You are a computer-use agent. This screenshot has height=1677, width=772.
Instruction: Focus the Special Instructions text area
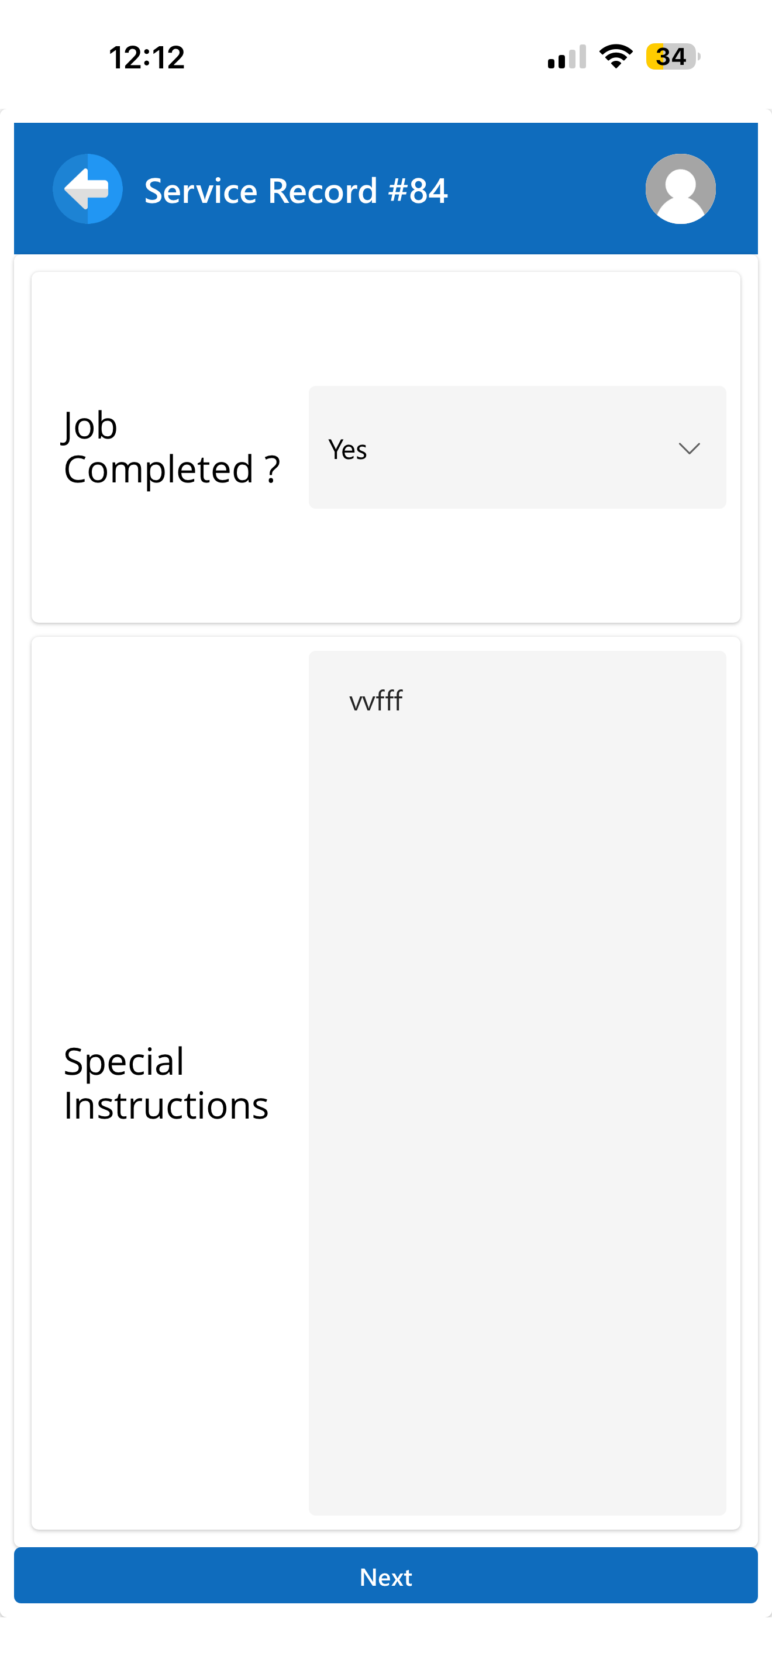pyautogui.click(x=517, y=1041)
